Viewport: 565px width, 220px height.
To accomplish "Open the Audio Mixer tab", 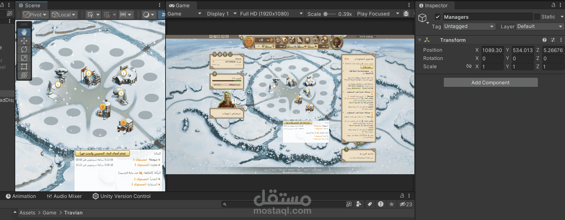I will [x=64, y=196].
